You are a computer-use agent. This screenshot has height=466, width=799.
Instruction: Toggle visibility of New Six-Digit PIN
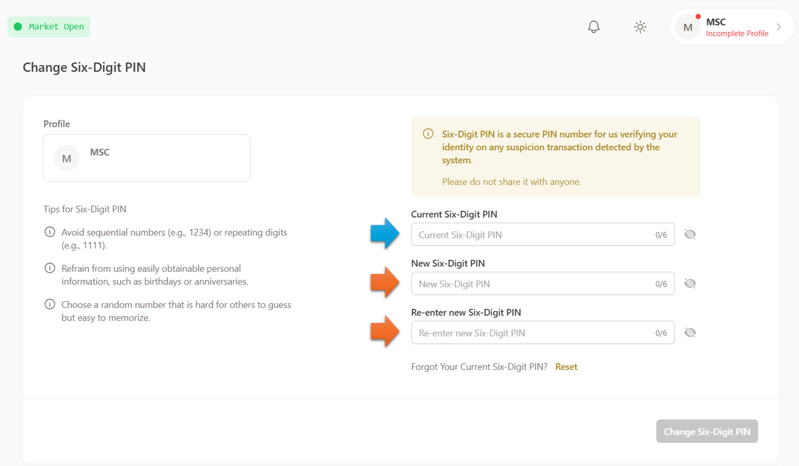690,284
